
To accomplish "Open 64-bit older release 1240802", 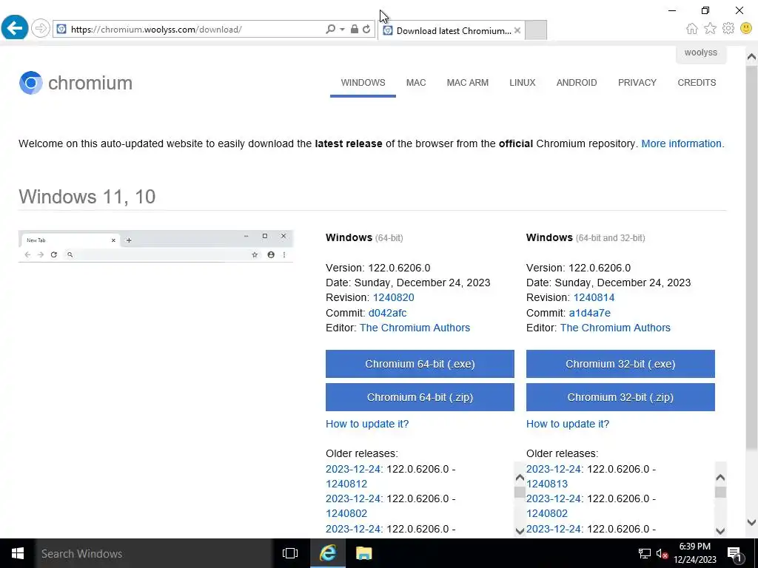I will coord(346,513).
